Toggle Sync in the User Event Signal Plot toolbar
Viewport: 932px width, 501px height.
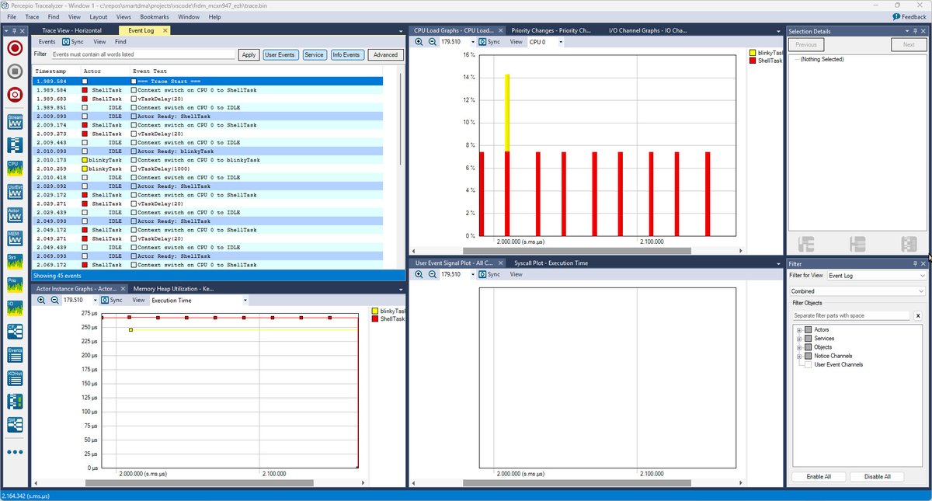coord(490,274)
